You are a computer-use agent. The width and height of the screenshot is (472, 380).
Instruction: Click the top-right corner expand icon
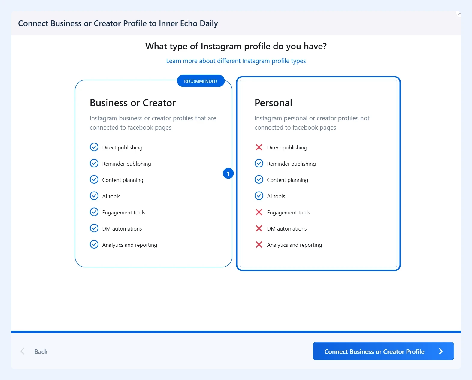click(x=459, y=14)
